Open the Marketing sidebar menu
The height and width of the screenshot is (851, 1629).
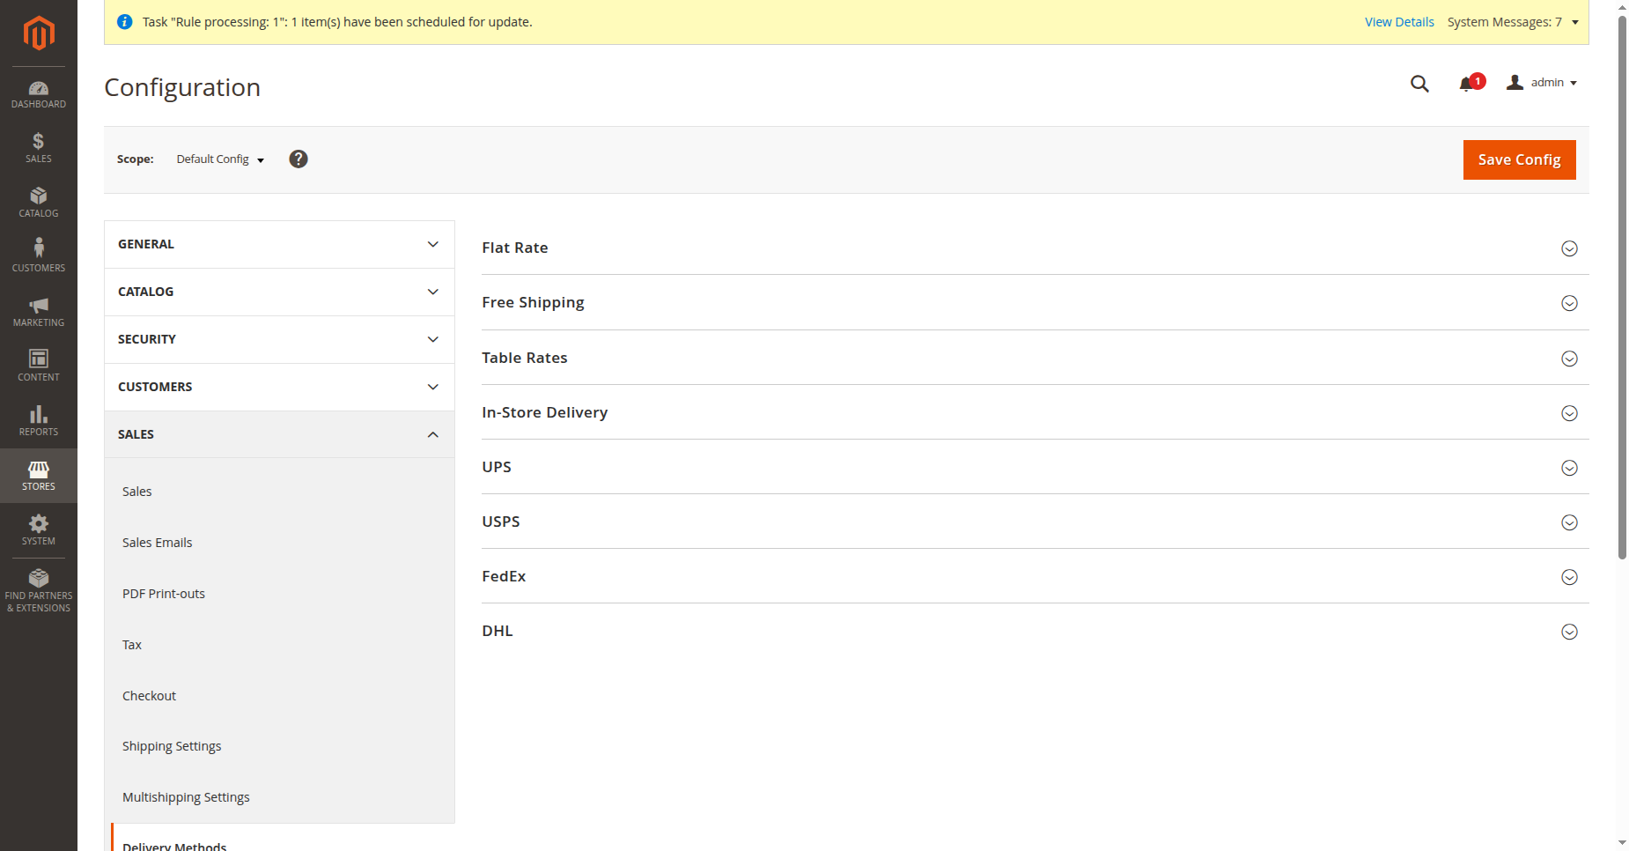[x=39, y=312]
